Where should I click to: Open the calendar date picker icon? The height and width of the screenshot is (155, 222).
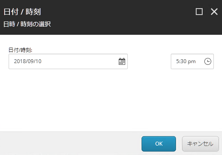click(x=122, y=61)
